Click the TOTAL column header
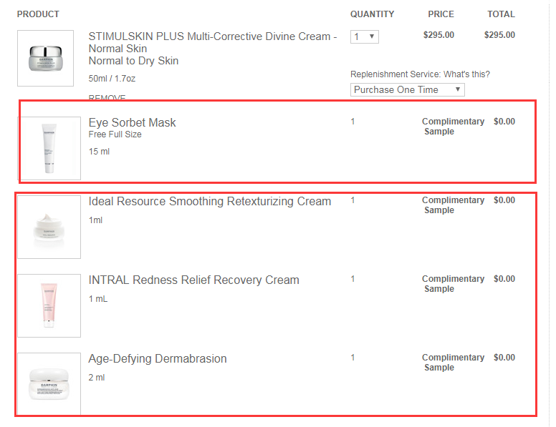This screenshot has width=556, height=427. 501,14
